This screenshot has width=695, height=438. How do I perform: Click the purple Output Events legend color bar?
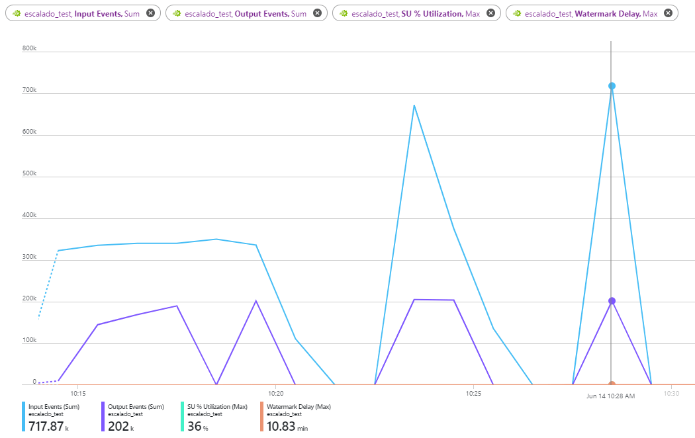click(103, 417)
